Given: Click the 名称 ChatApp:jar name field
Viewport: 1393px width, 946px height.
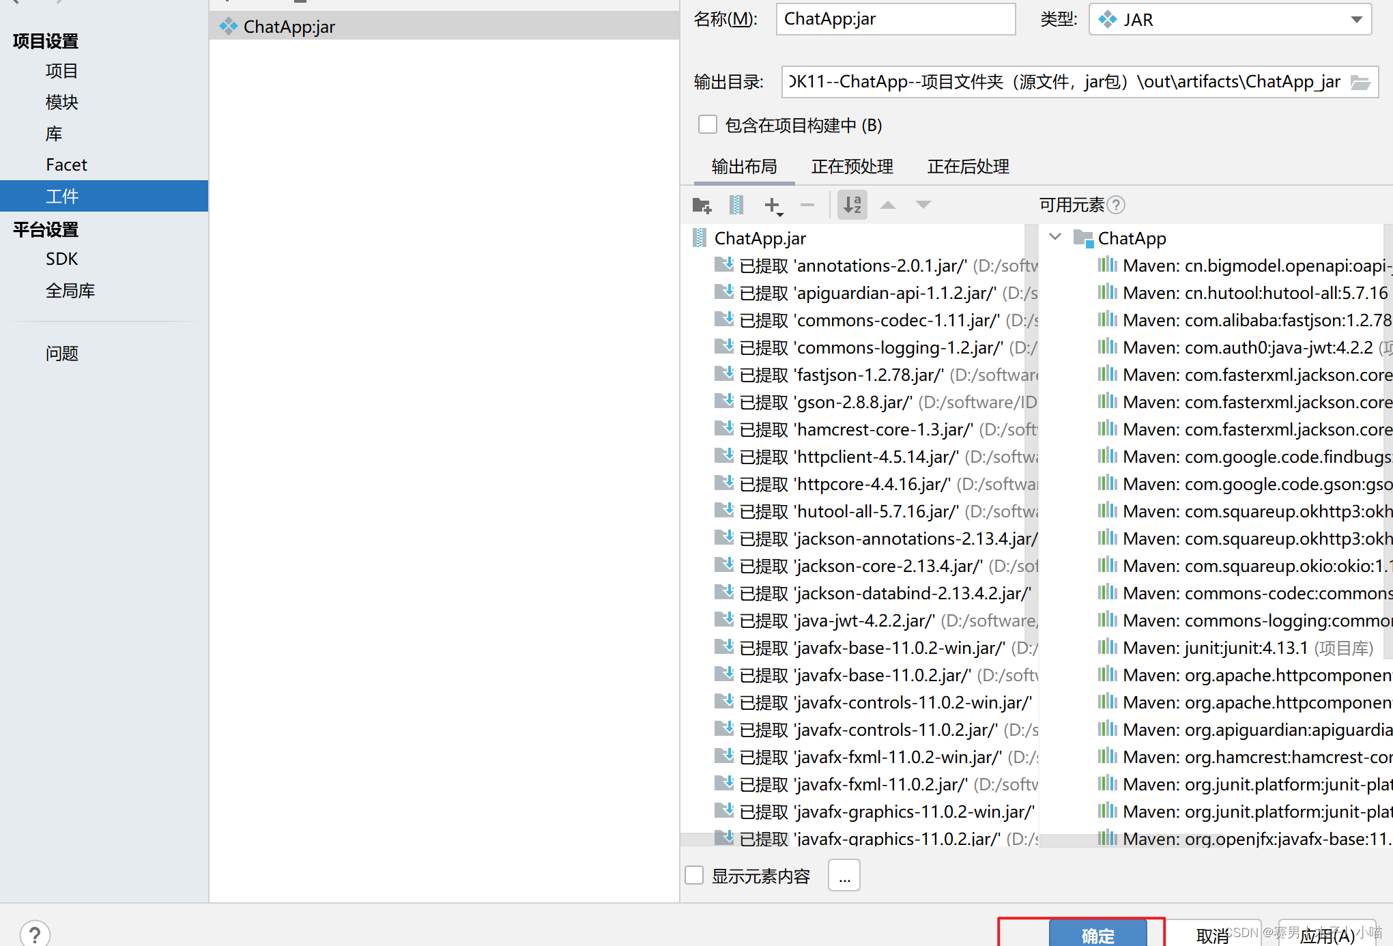Looking at the screenshot, I should (895, 20).
